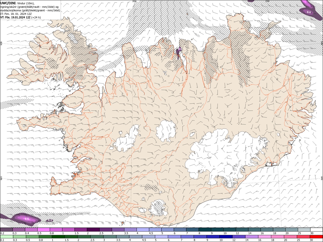This screenshot has width=323, height=242.
Task: Click the '2.5' value label in lower legend row
Action: coord(92,240)
